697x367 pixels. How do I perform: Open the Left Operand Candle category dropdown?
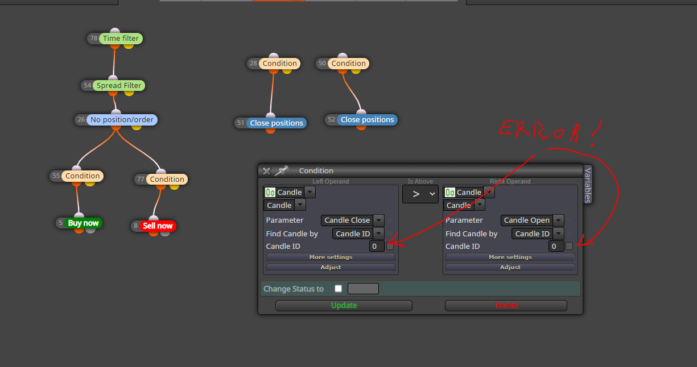click(x=310, y=192)
